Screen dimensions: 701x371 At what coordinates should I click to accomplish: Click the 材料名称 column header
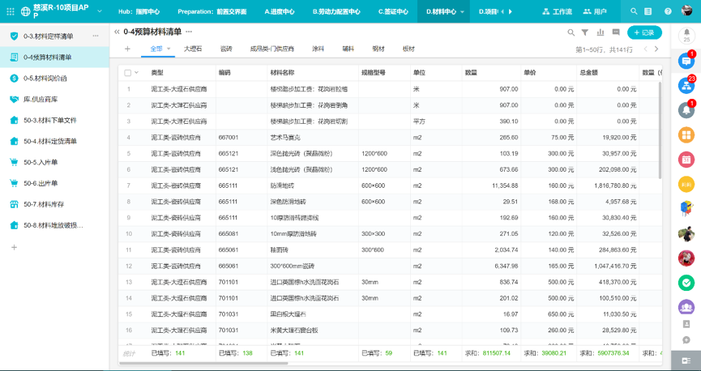pyautogui.click(x=313, y=72)
